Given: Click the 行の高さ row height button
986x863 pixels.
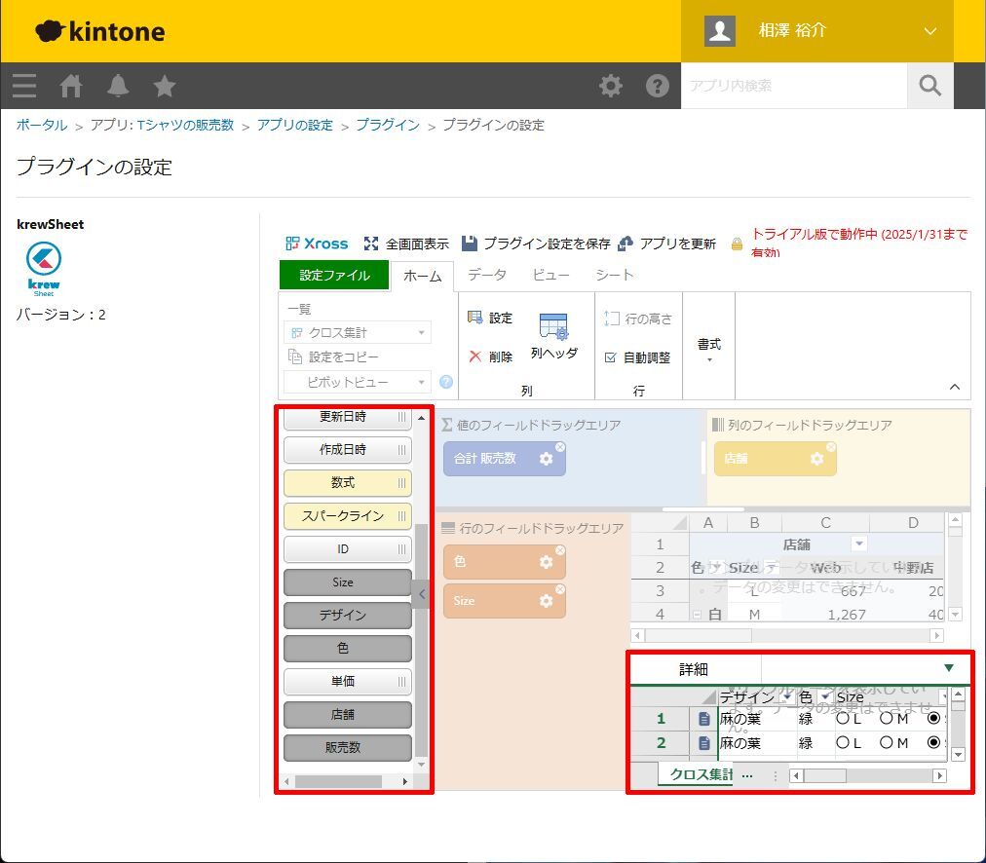Looking at the screenshot, I should point(638,319).
